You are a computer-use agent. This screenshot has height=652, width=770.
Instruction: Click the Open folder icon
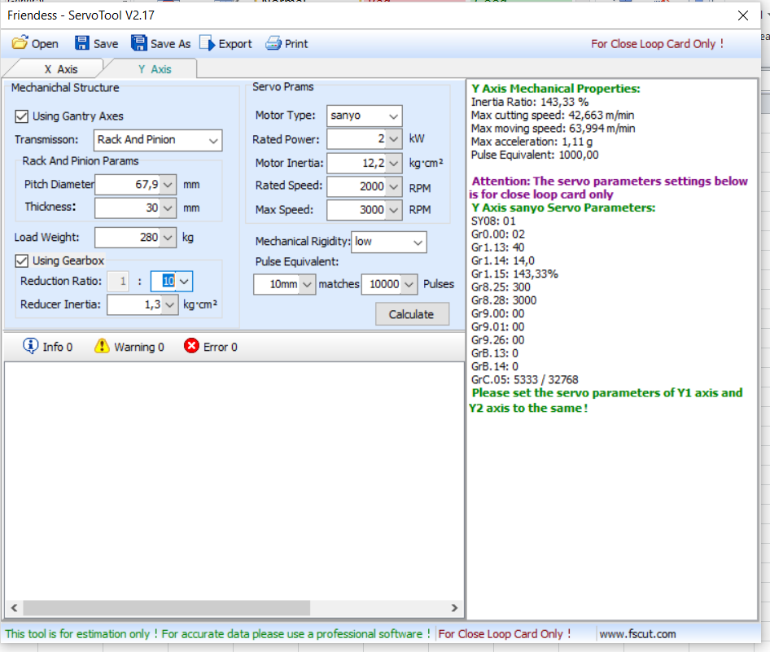coord(20,43)
